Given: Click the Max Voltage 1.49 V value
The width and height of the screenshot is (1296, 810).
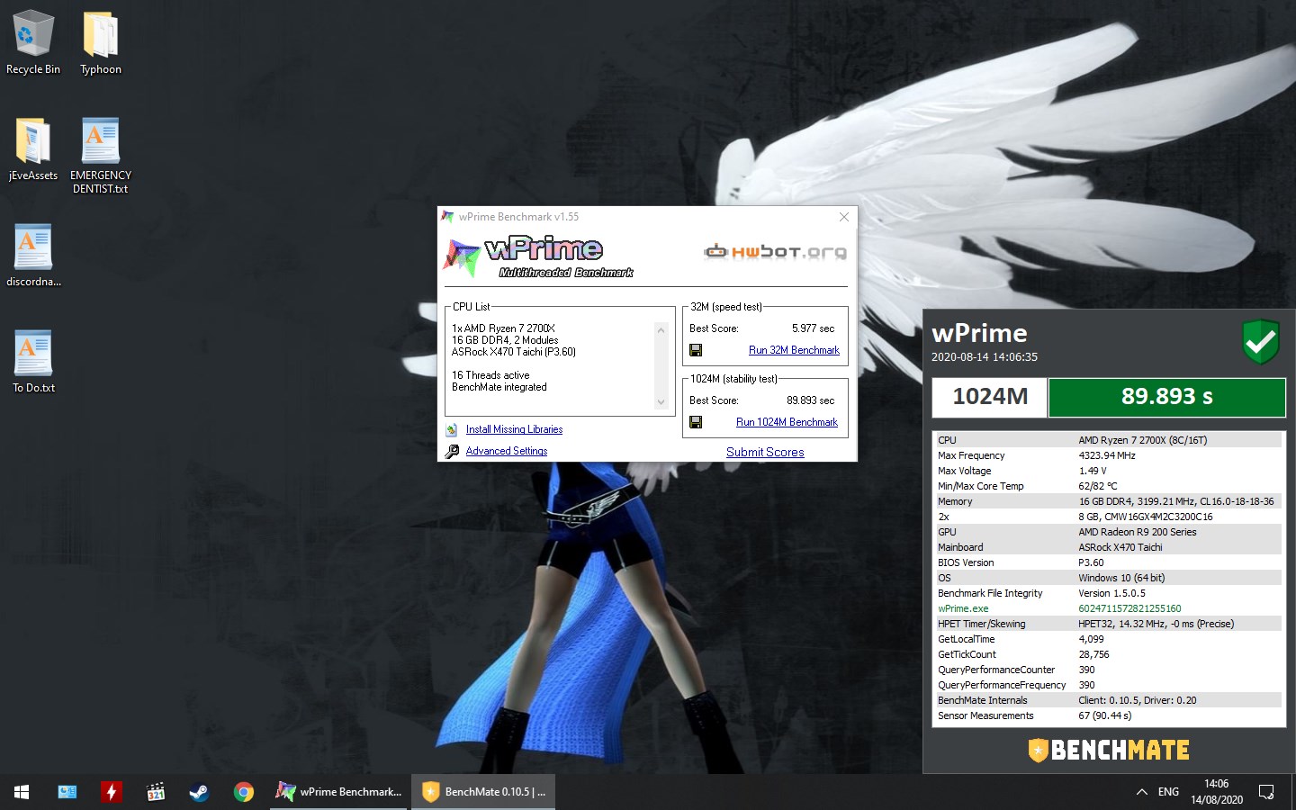Looking at the screenshot, I should click(x=1093, y=471).
